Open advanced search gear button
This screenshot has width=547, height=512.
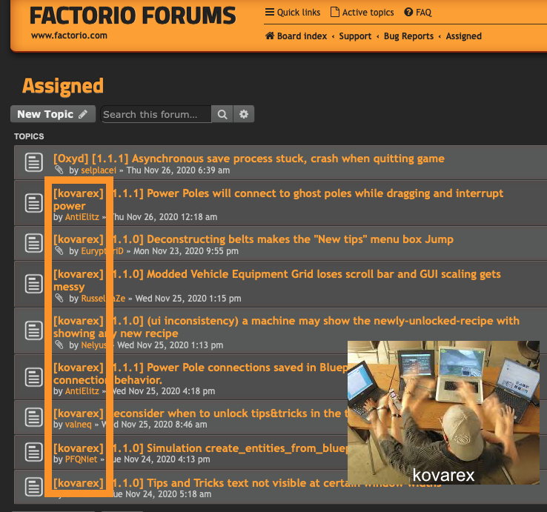click(244, 114)
